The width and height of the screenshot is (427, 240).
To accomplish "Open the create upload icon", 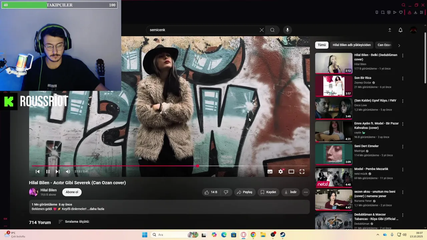I will (x=390, y=30).
